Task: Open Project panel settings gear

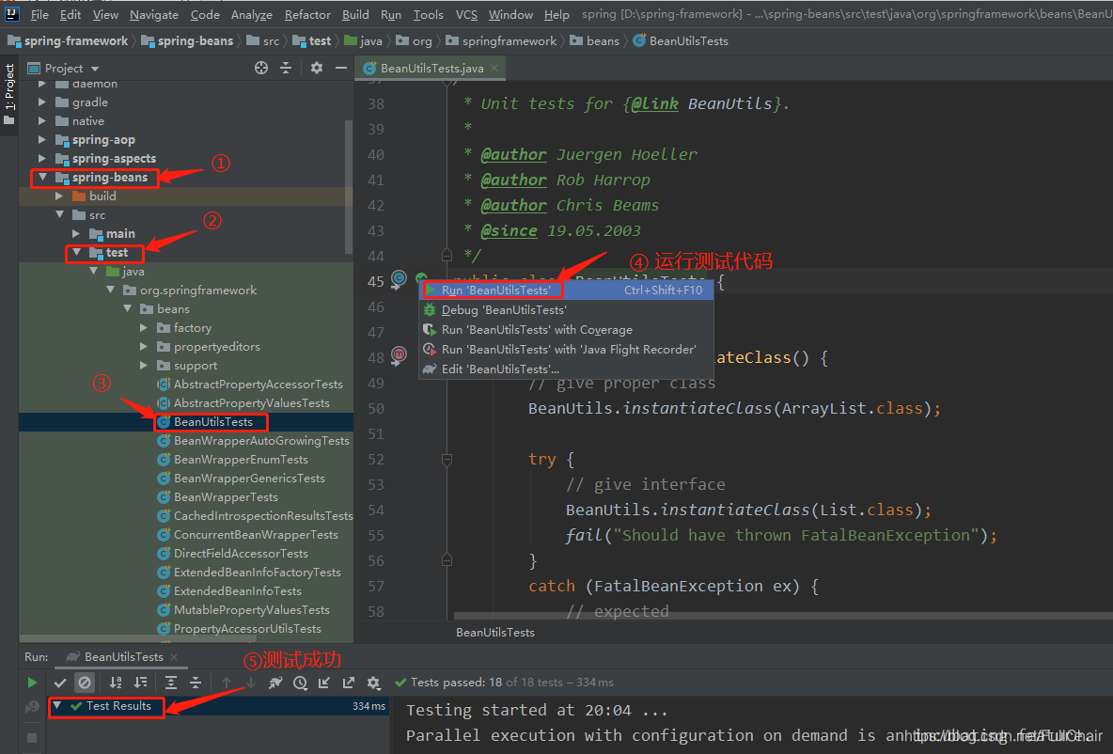Action: click(x=317, y=68)
